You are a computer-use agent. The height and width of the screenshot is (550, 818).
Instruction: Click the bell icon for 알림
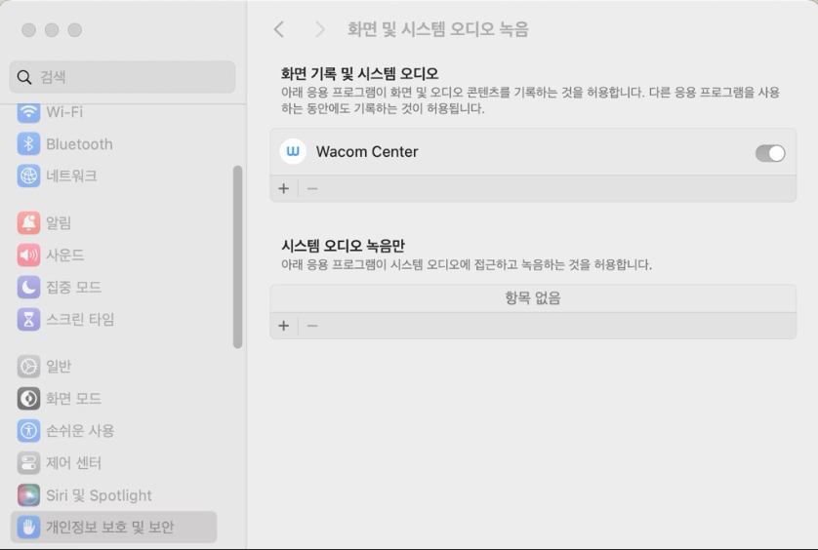tap(28, 222)
